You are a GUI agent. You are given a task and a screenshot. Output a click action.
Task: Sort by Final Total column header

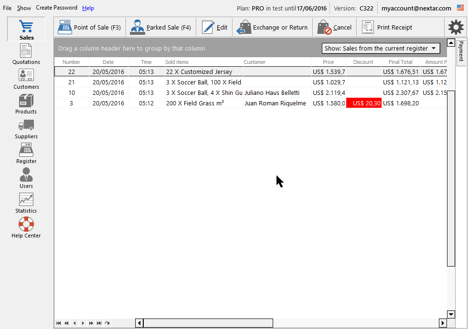(401, 62)
